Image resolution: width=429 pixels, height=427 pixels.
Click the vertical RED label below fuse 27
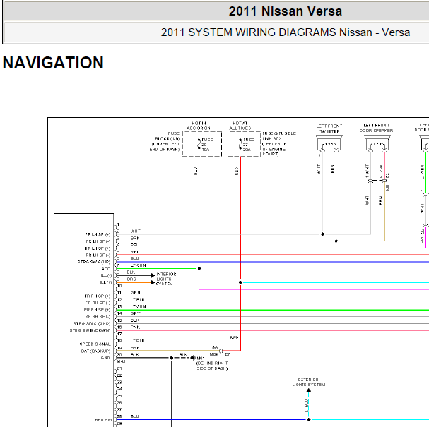tap(237, 171)
